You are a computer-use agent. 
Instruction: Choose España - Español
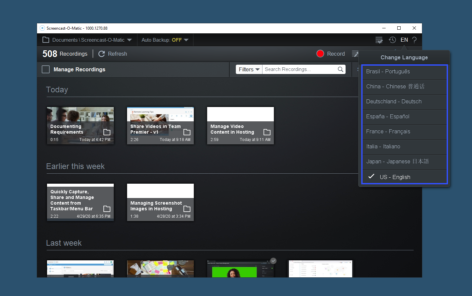tap(404, 117)
